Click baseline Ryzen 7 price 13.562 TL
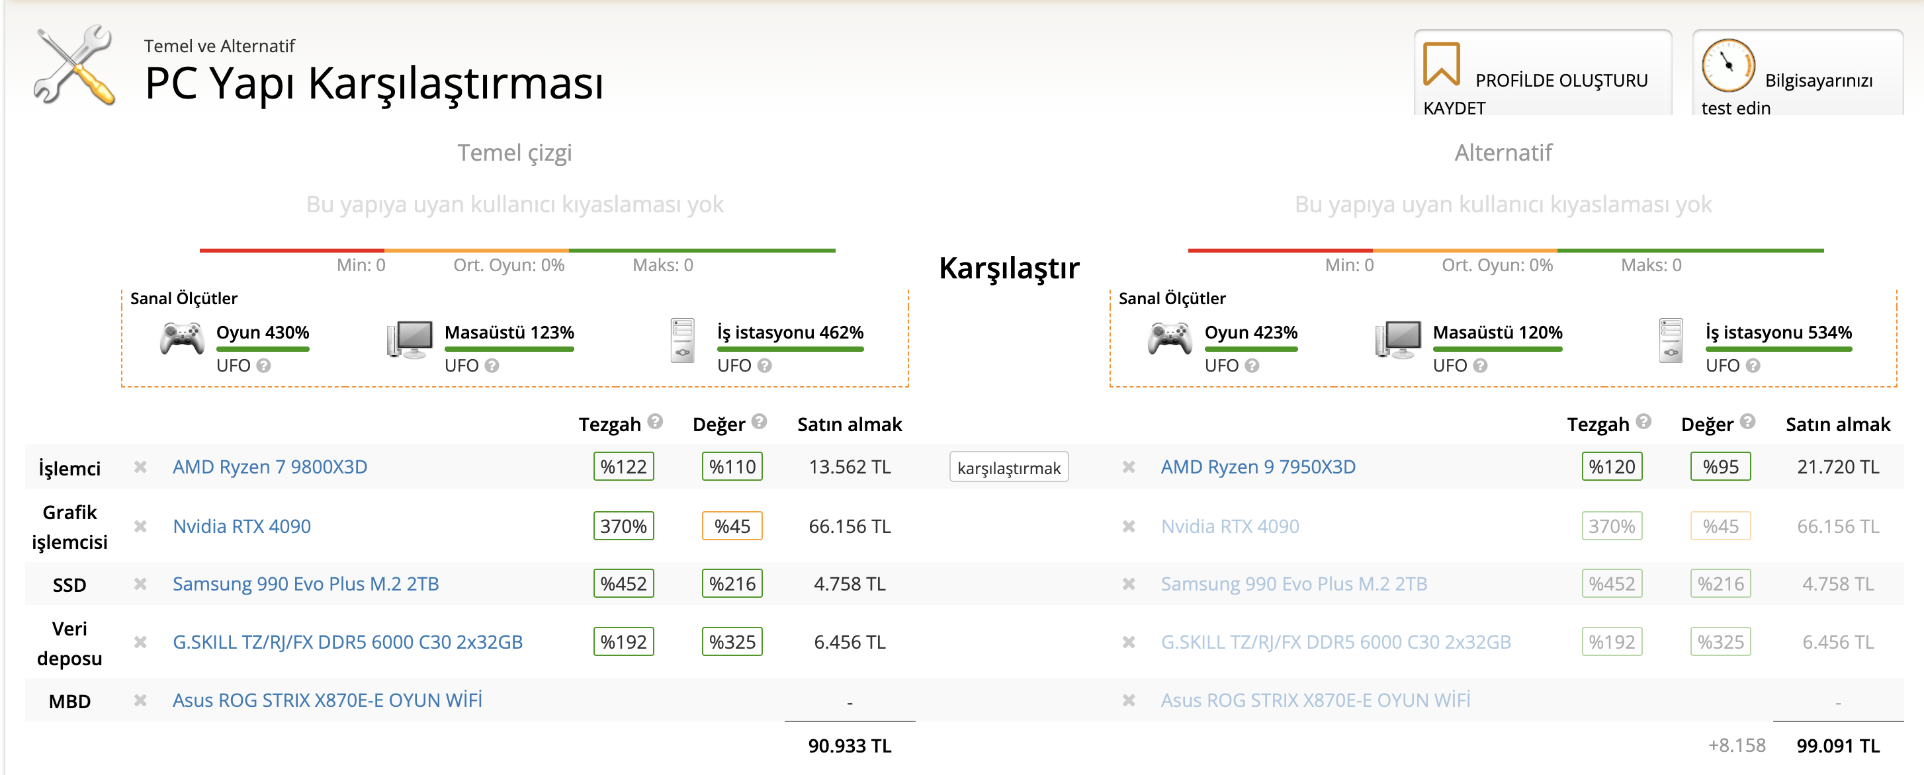1924x775 pixels. (x=850, y=467)
